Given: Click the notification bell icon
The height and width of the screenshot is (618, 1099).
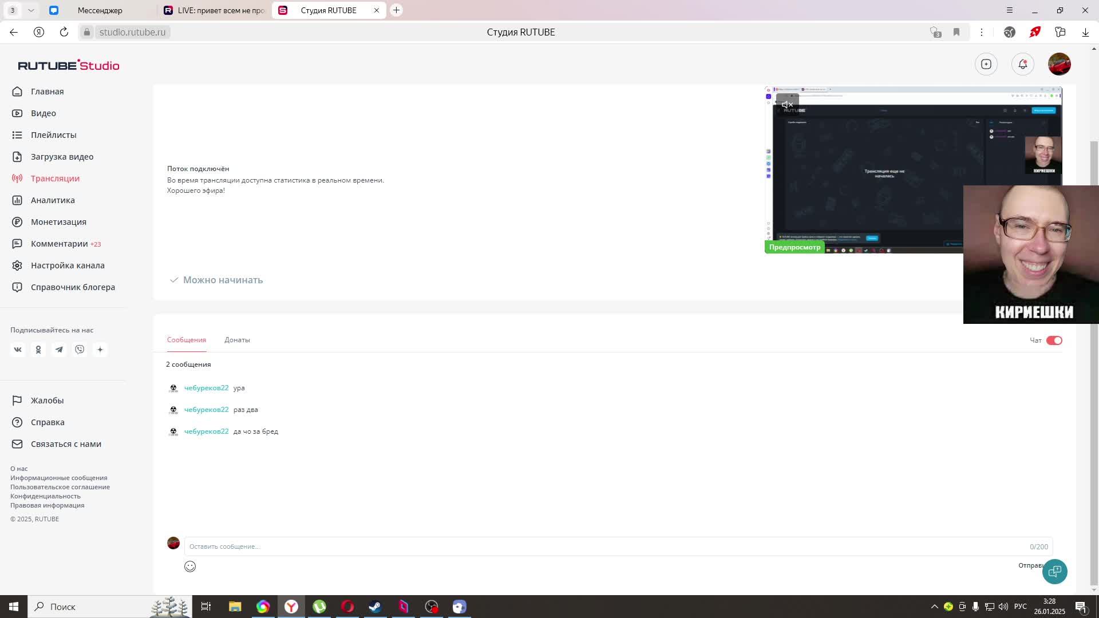Looking at the screenshot, I should pos(1022,64).
